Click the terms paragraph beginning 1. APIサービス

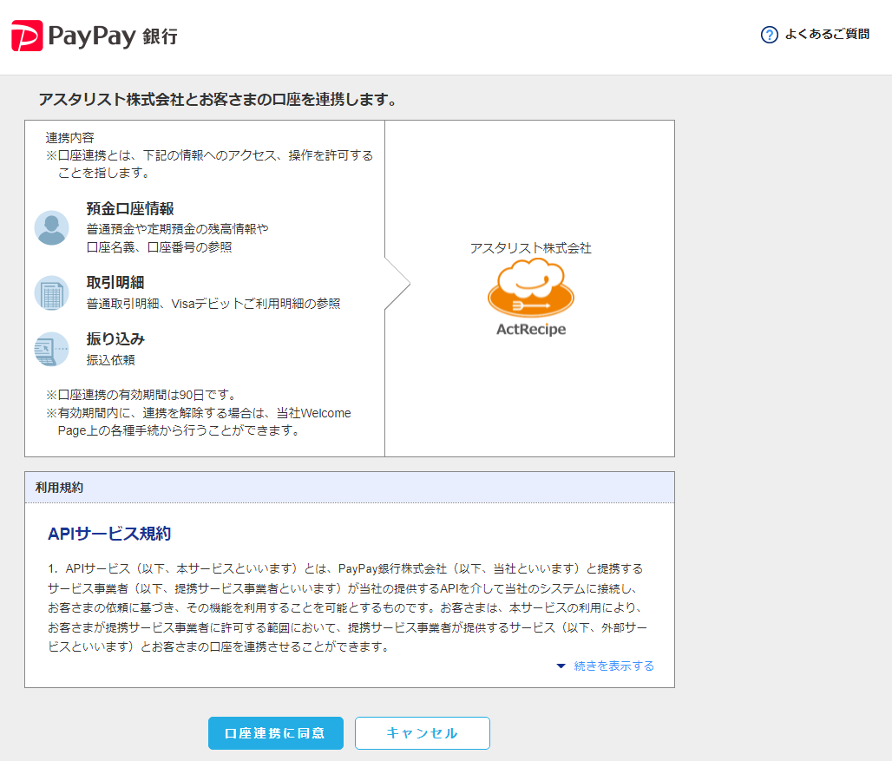[x=348, y=607]
